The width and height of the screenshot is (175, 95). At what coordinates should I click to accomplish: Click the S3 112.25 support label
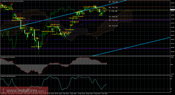[113, 26]
